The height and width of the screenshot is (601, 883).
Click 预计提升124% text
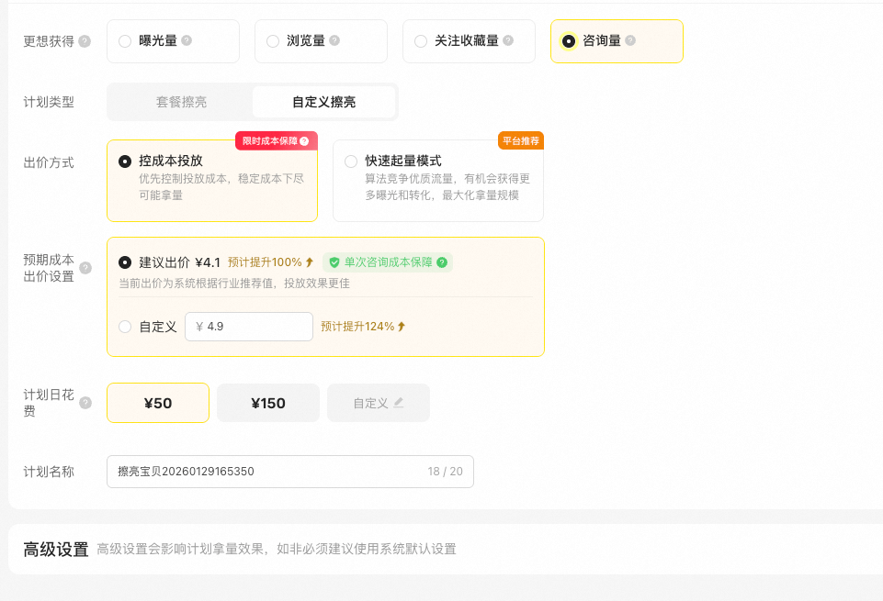(x=357, y=327)
